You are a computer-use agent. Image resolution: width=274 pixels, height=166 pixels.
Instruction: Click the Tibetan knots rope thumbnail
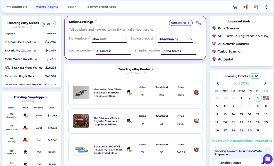tap(81, 92)
